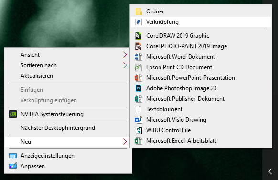Select Microsoft Visio Drawing label

(176, 120)
